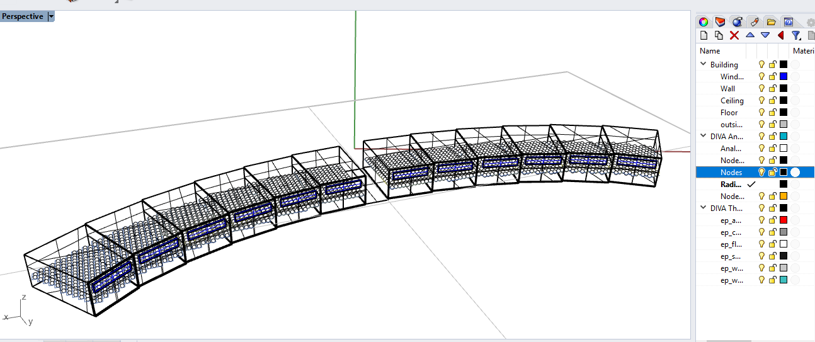Click the lock icon of ep_fl... layer
The height and width of the screenshot is (342, 815).
click(x=772, y=244)
